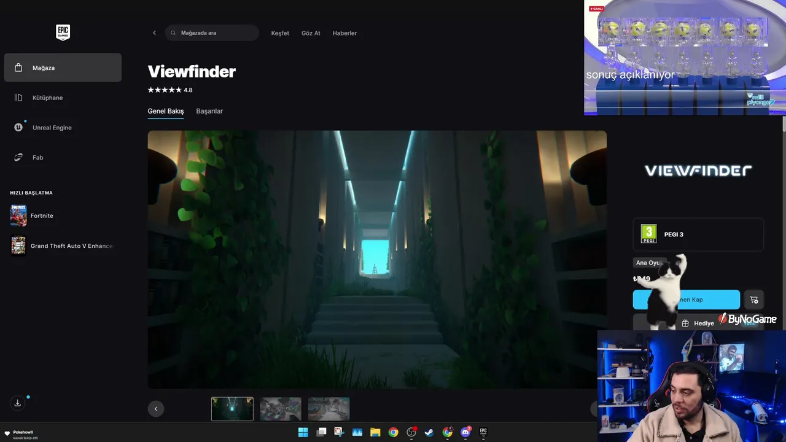Select the Genel Bakış tab
The image size is (786, 442).
166,111
